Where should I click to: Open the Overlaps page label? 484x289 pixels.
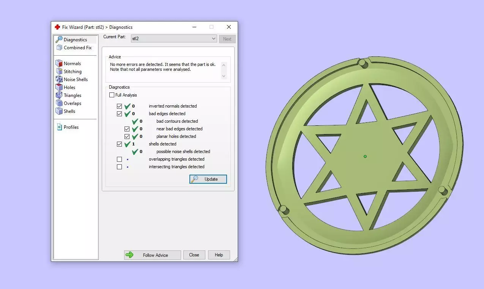[73, 103]
